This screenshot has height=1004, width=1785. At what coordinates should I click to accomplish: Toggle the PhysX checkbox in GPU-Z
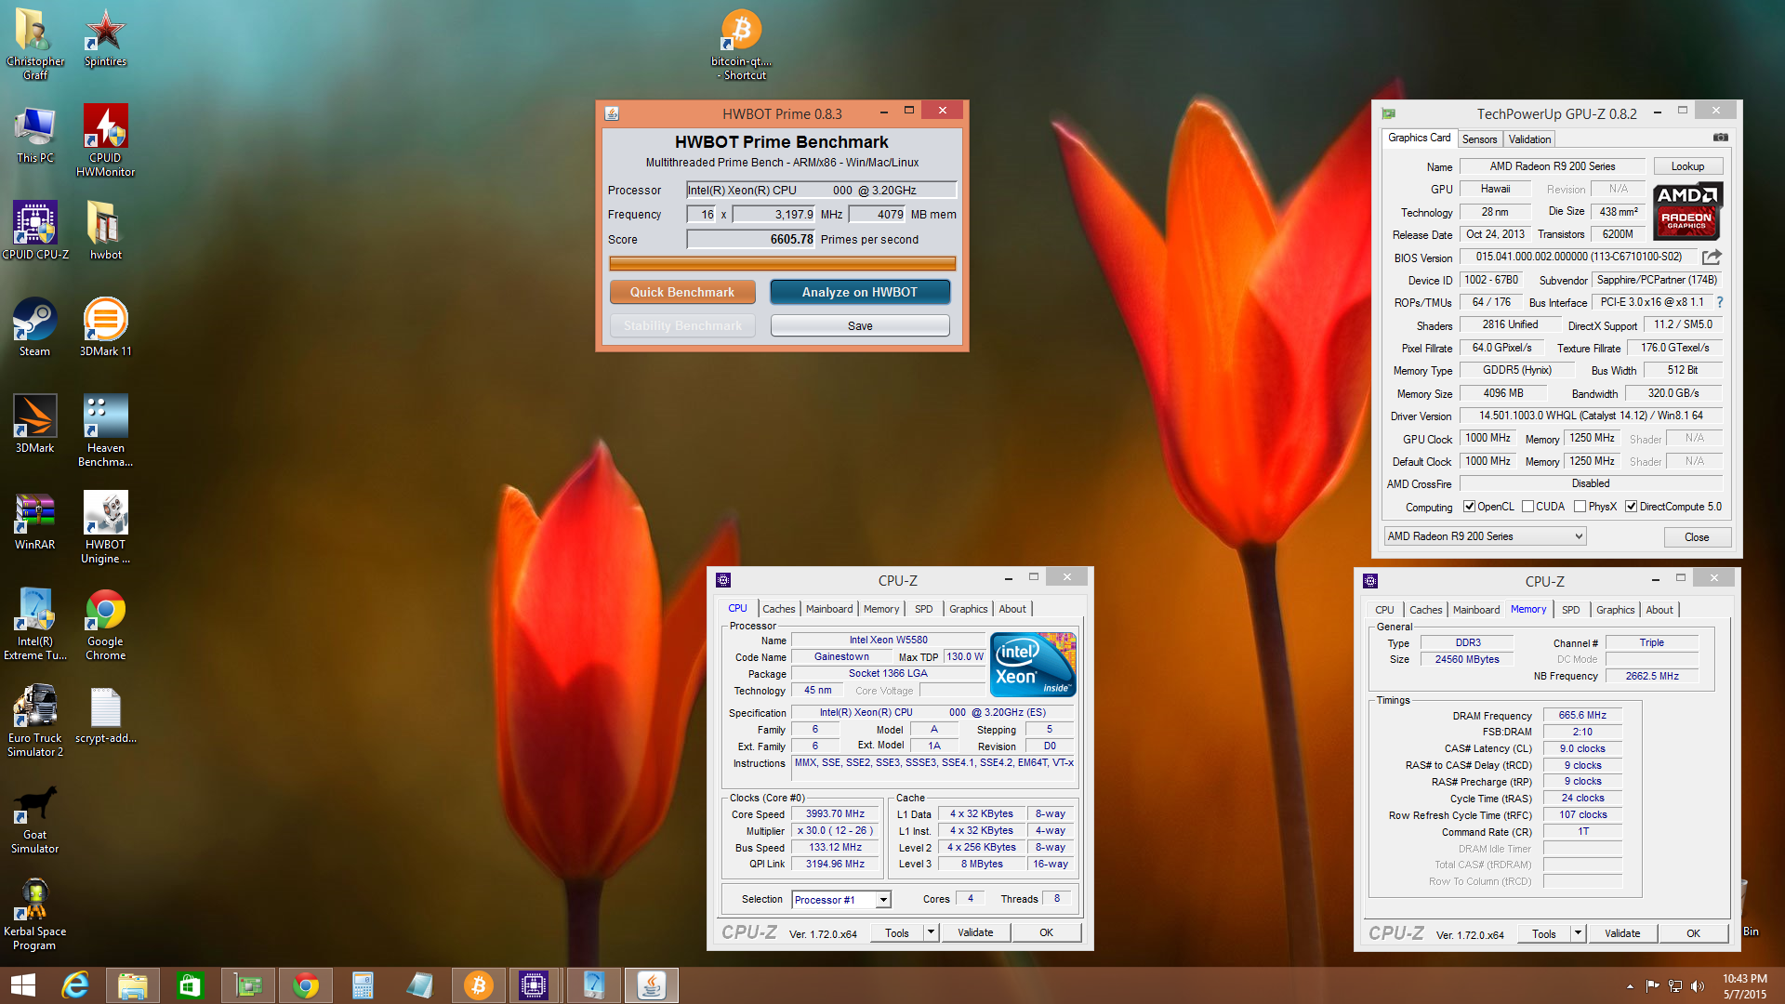[x=1580, y=507]
